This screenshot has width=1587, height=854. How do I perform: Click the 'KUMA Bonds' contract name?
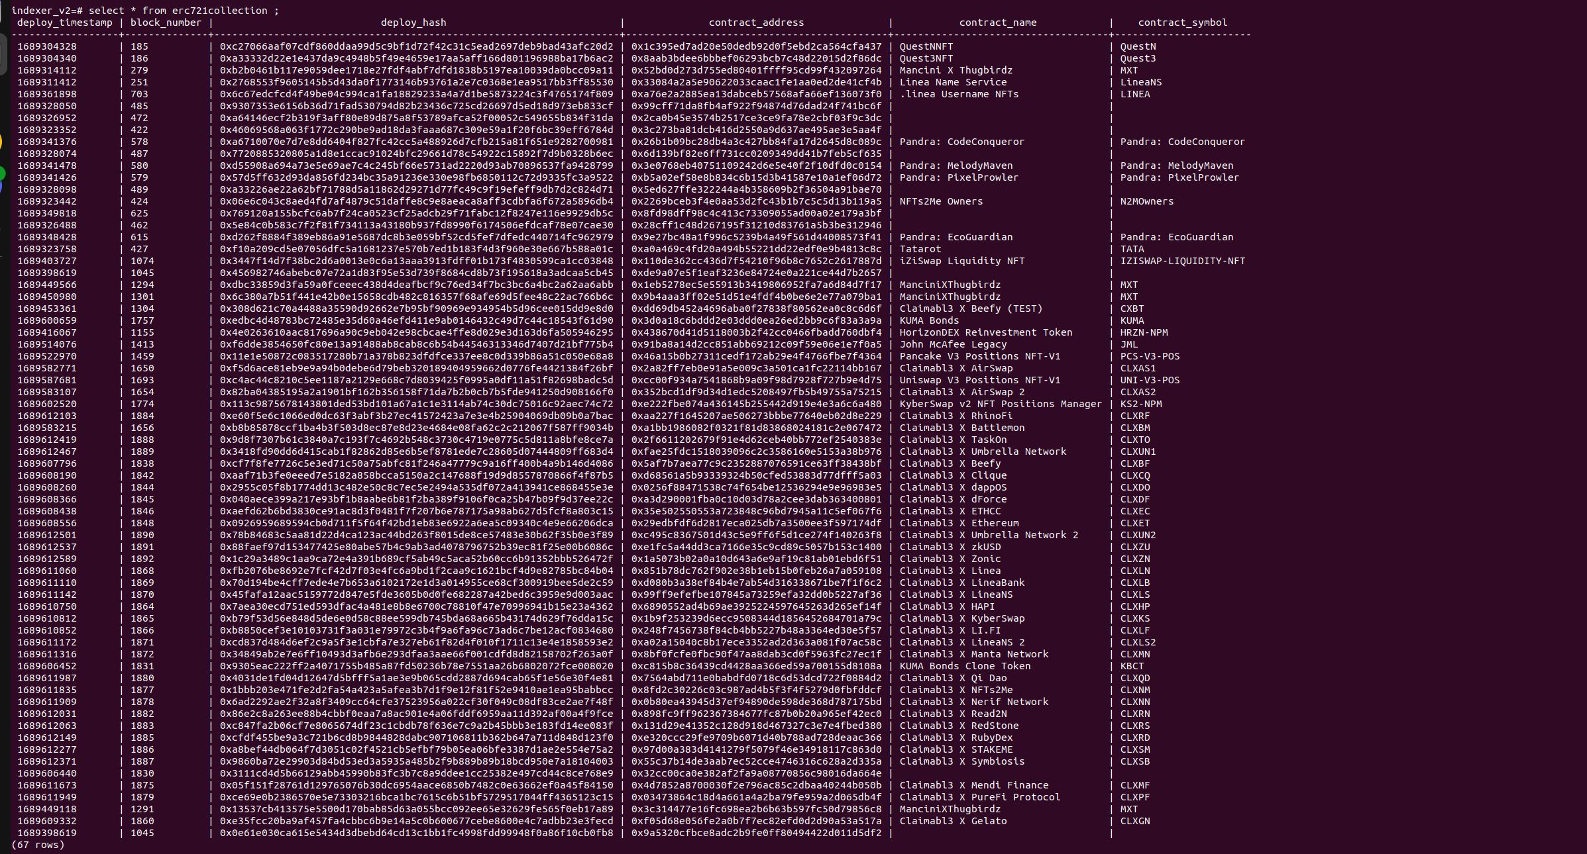click(929, 320)
